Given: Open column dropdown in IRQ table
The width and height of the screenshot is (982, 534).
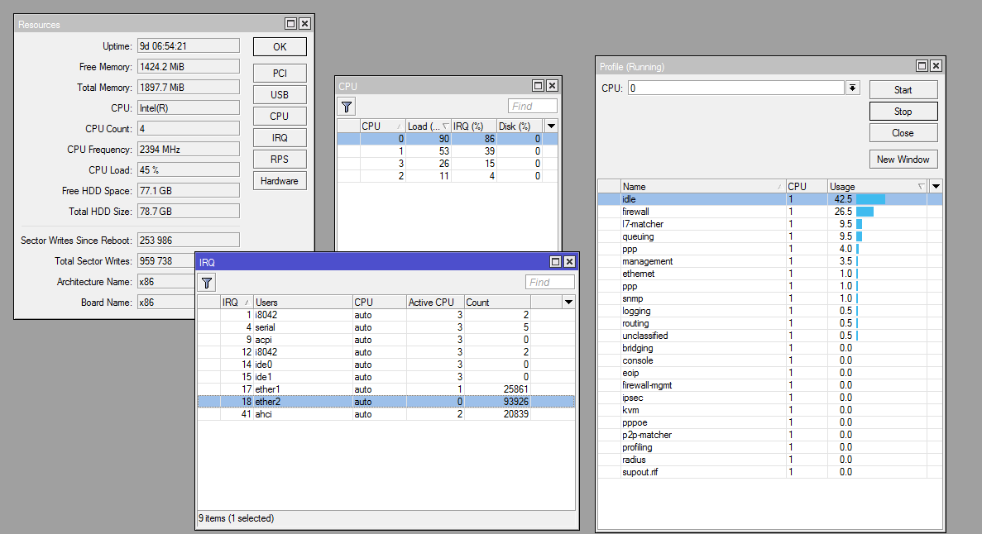Looking at the screenshot, I should click(x=568, y=303).
